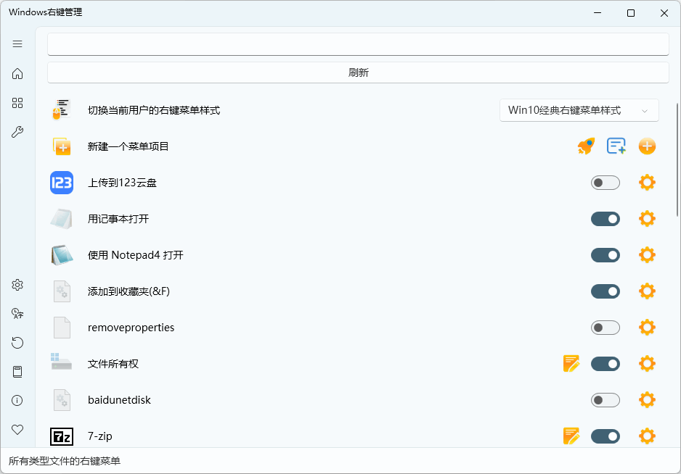Click the orange plus add icon

point(647,146)
